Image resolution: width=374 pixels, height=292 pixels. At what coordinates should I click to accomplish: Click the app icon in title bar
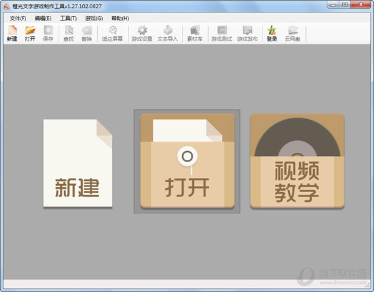[x=7, y=6]
